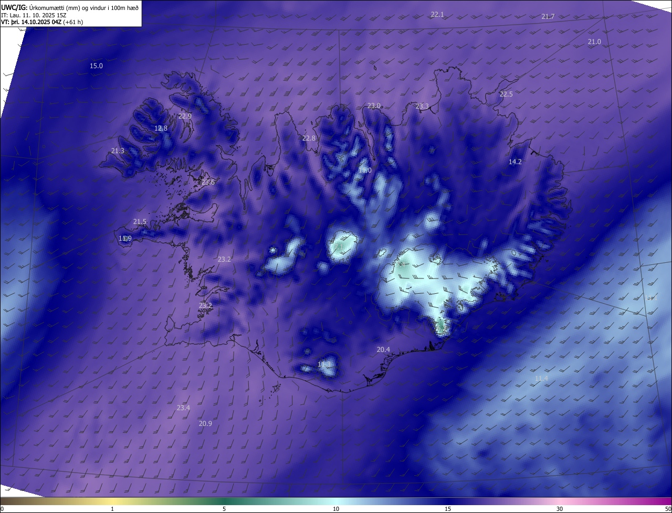Click the 15.0 value on the map

click(96, 66)
